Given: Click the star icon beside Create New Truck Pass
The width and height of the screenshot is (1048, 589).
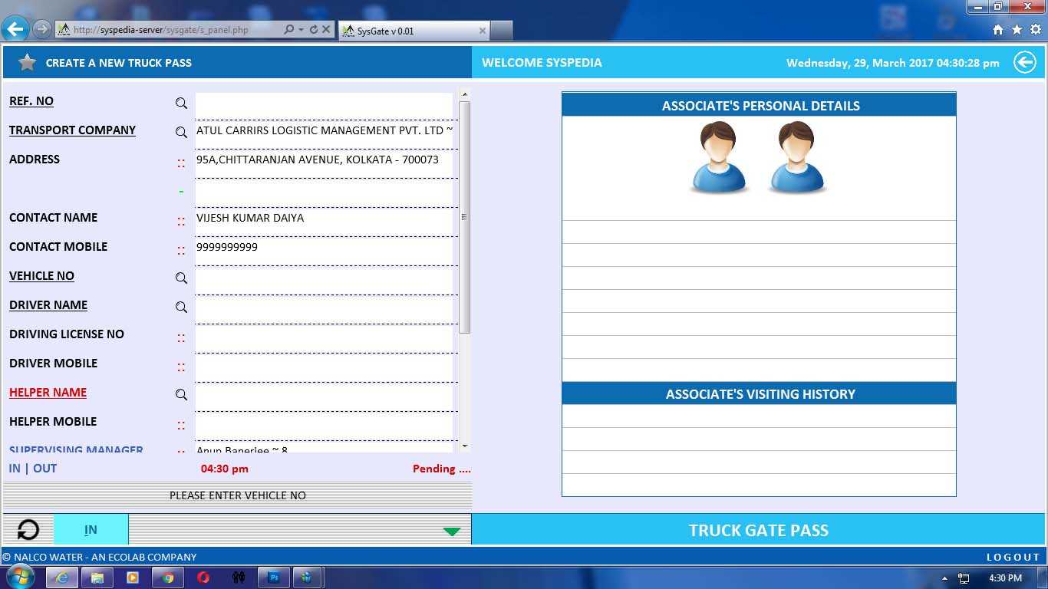Looking at the screenshot, I should pos(27,63).
